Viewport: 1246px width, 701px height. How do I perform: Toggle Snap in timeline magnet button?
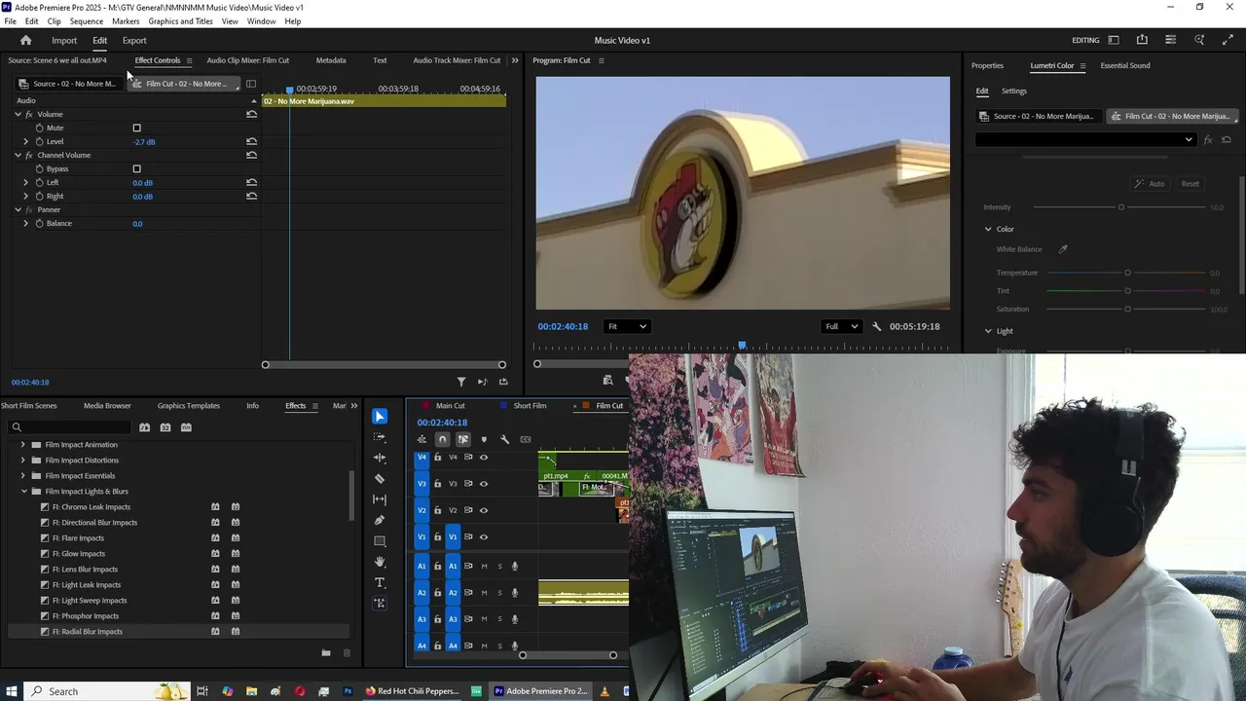tap(442, 440)
